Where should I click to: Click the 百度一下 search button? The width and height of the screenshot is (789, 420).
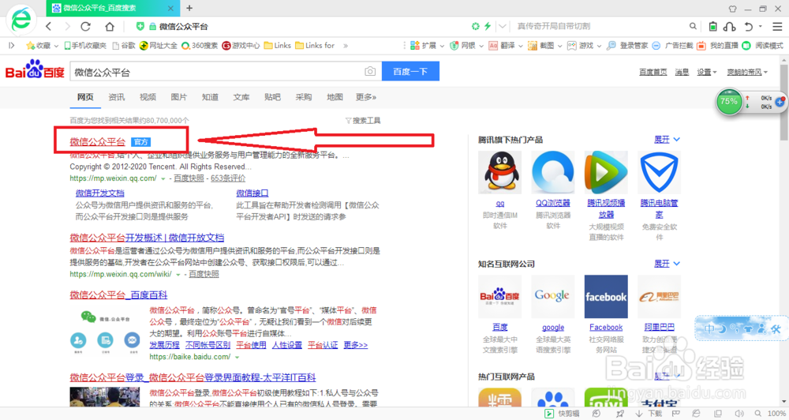410,72
